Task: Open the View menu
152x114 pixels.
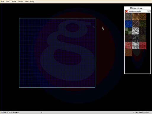Action: click(x=26, y=1)
